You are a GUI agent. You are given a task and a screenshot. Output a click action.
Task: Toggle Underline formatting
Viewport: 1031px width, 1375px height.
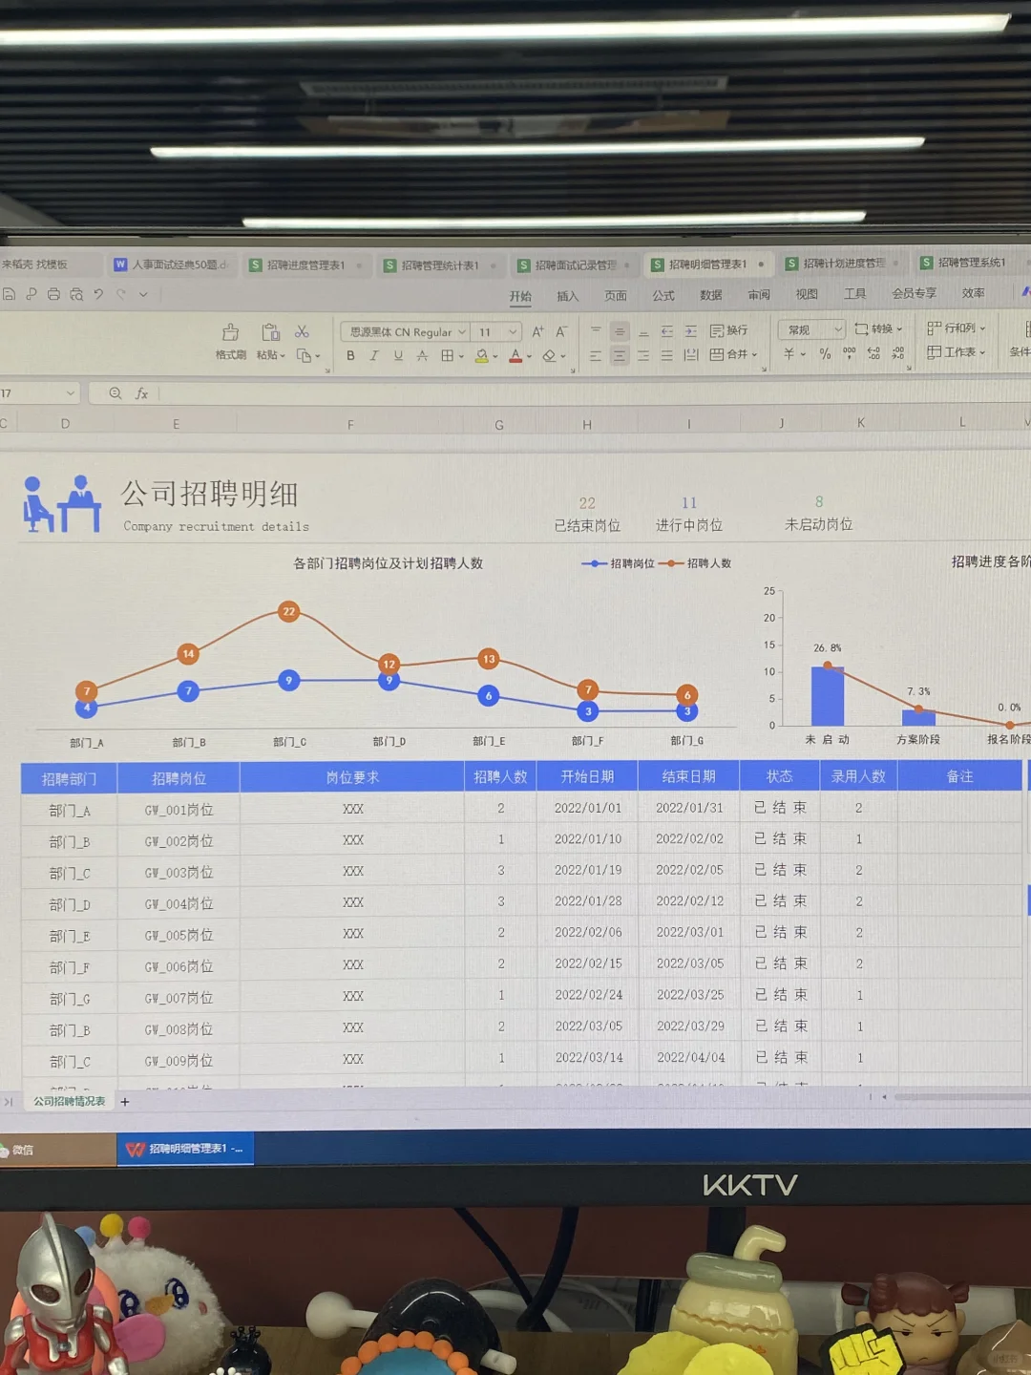point(398,355)
